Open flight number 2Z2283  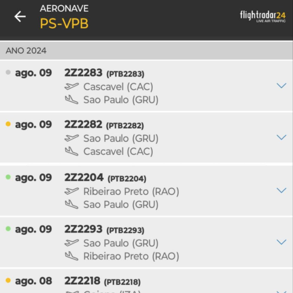pyautogui.click(x=83, y=73)
